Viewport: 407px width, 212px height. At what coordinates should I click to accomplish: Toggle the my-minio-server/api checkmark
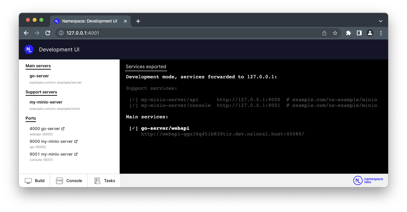point(133,100)
